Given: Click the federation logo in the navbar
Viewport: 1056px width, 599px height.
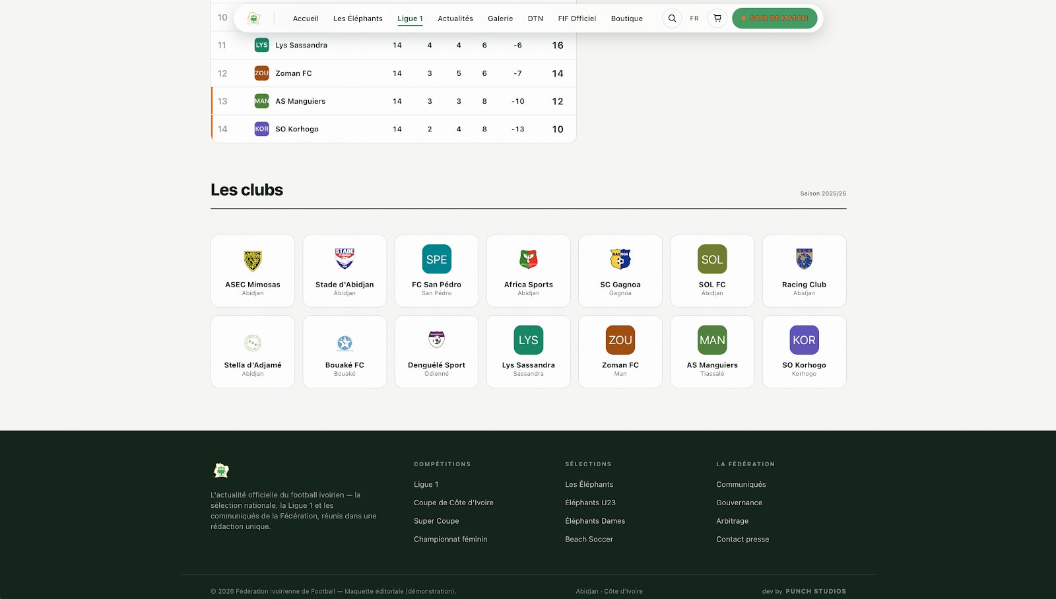Looking at the screenshot, I should click(253, 18).
